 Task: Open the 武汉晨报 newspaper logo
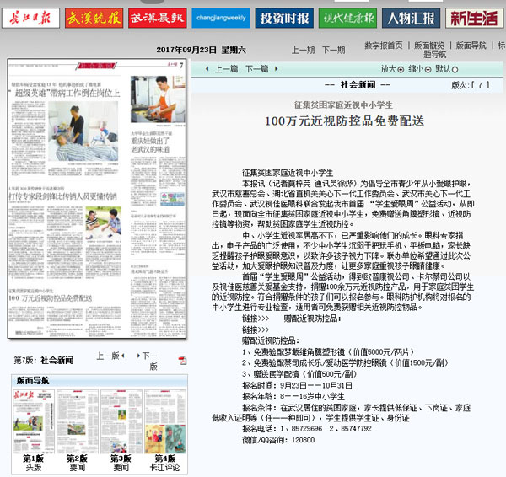[x=158, y=18]
